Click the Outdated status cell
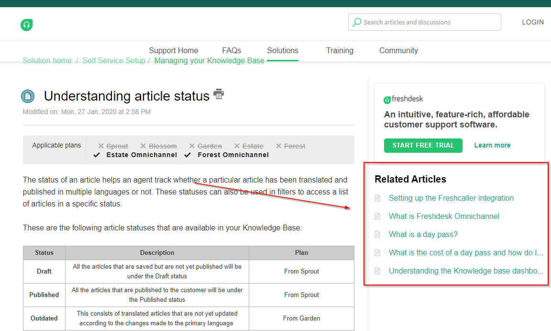Viewport: 551px width, 331px height. point(44,319)
